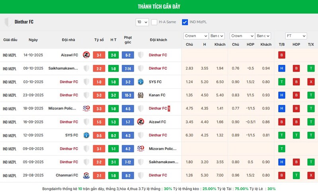Click the Aizawl FC logo in the 14-10-2025 row

86,55
